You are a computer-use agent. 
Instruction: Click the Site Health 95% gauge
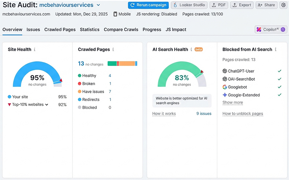[x=37, y=75]
